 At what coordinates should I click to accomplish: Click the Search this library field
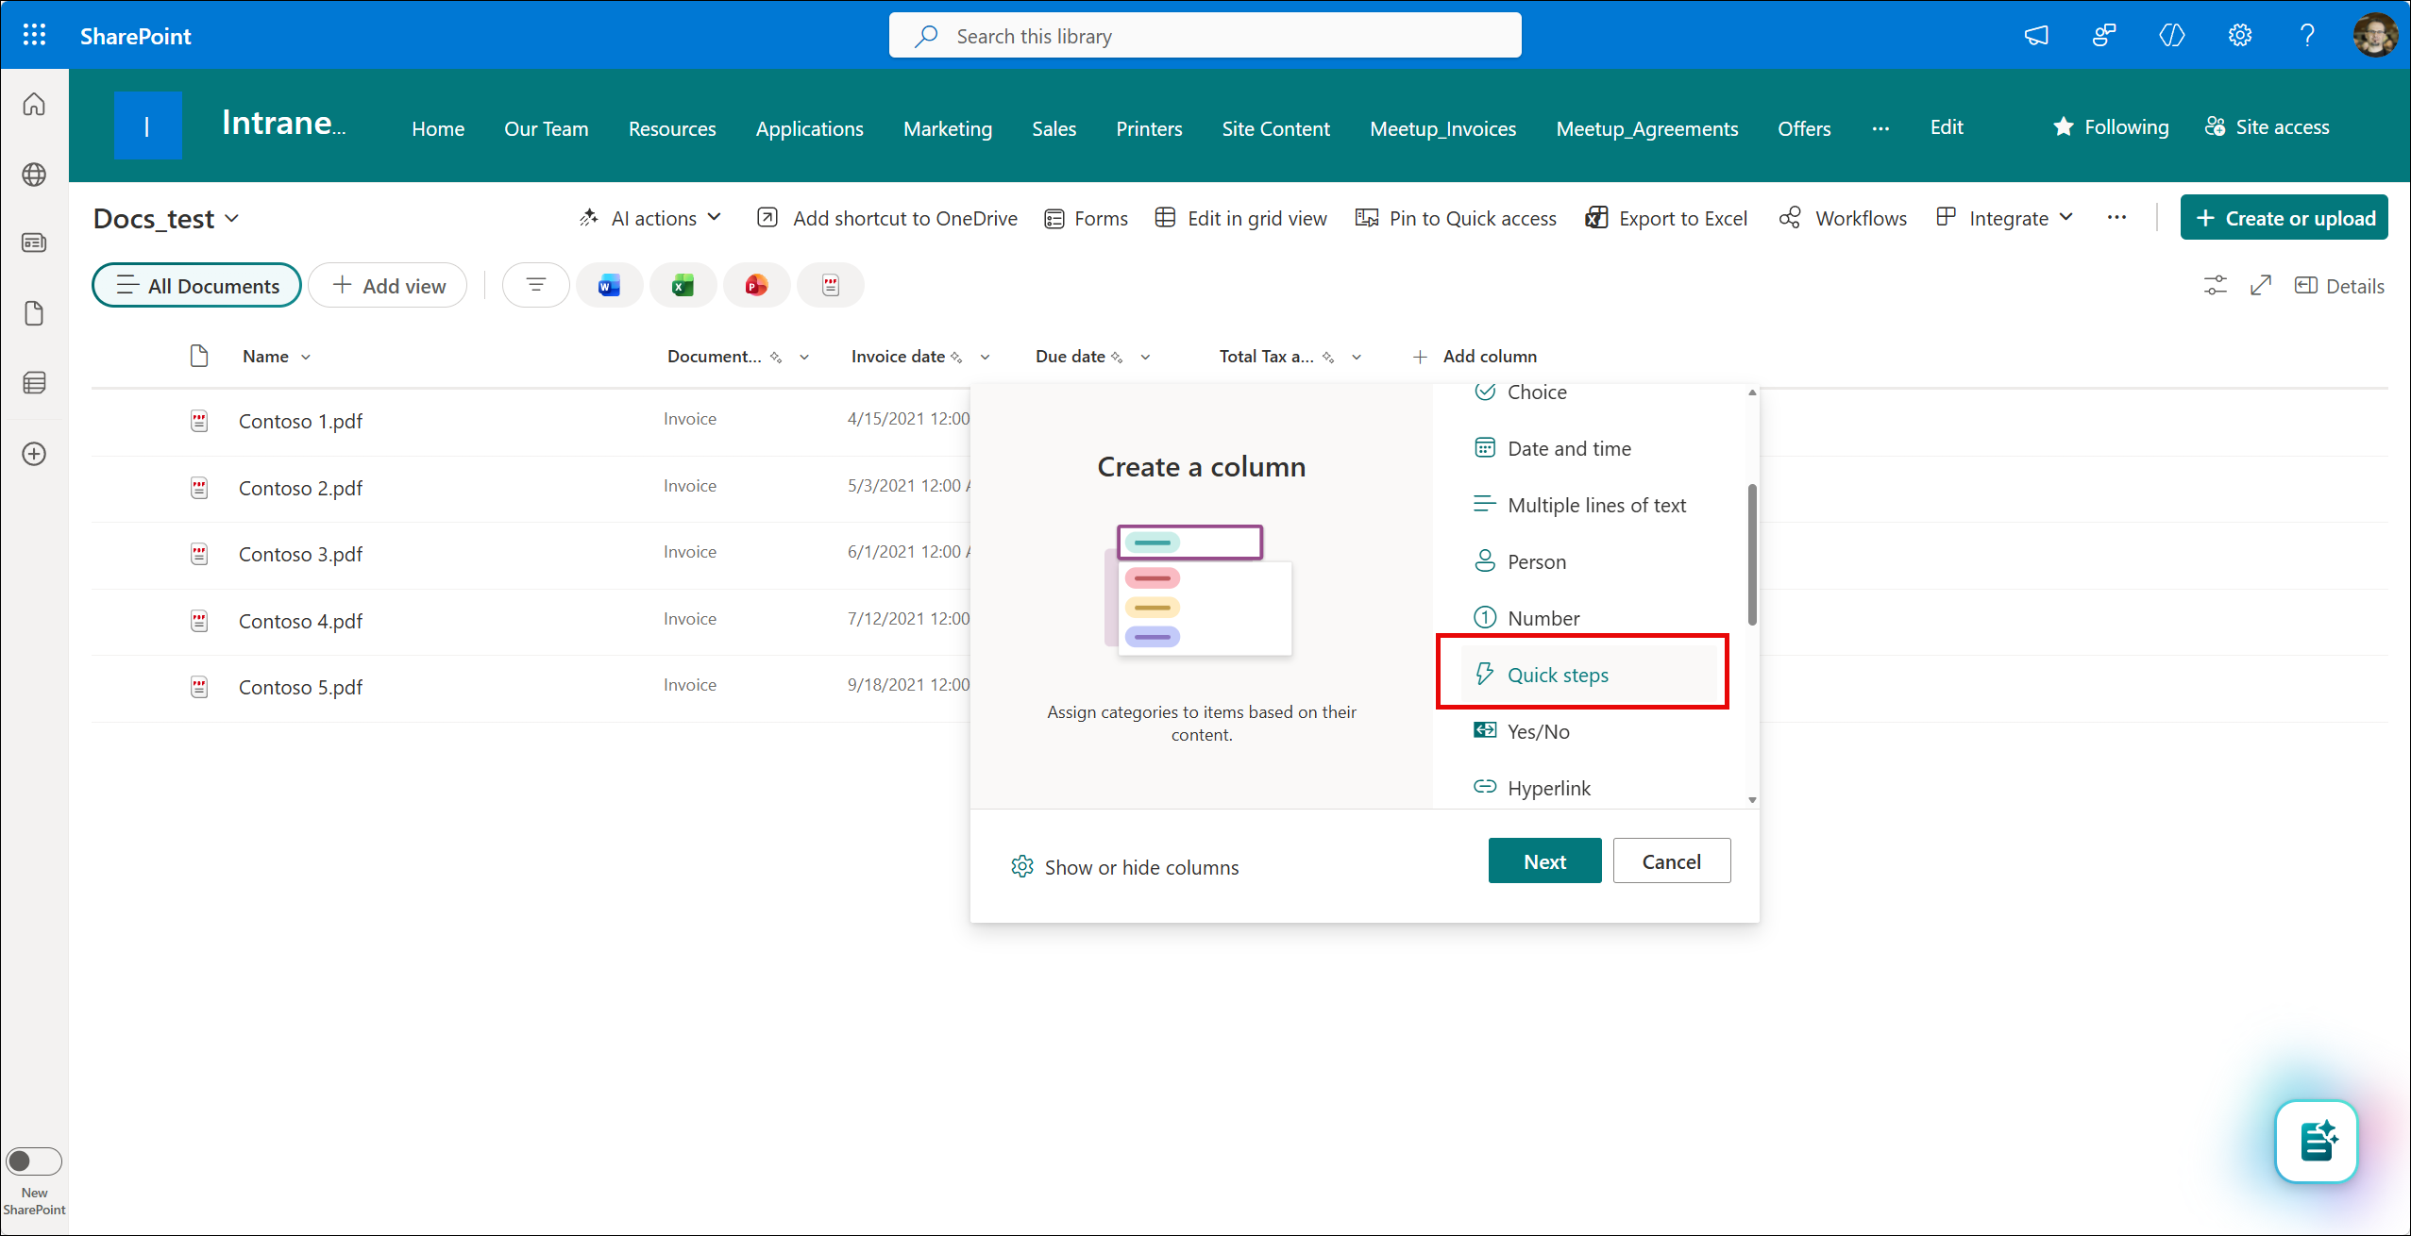coord(1205,36)
